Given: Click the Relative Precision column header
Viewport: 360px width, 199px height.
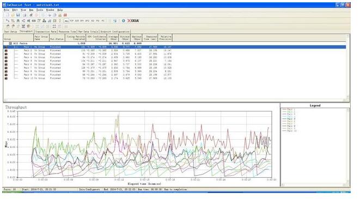Looking at the screenshot, I should point(165,38).
